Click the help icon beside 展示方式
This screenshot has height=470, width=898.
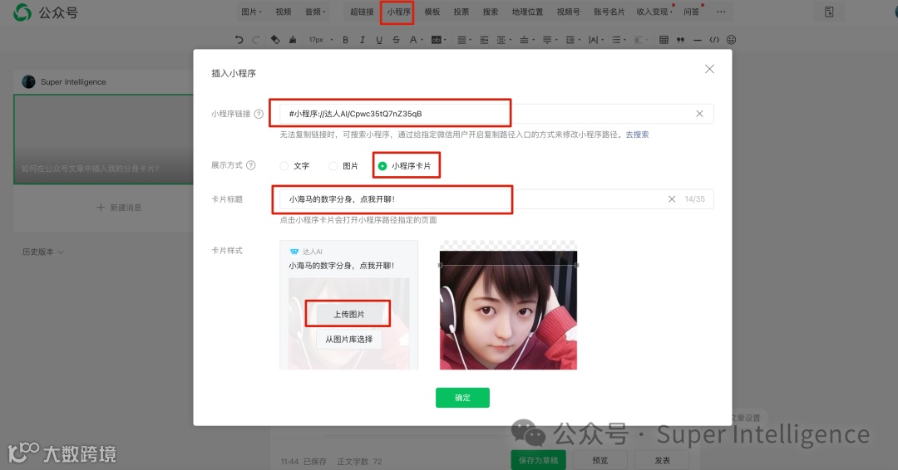coord(251,165)
